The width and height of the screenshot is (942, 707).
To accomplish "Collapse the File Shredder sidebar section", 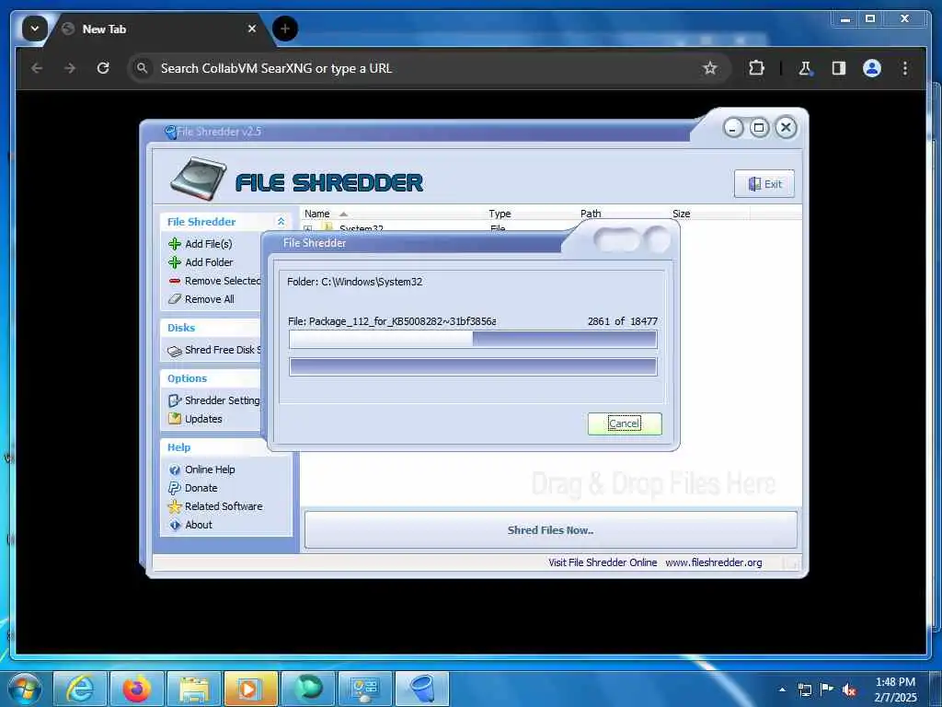I will [x=281, y=222].
